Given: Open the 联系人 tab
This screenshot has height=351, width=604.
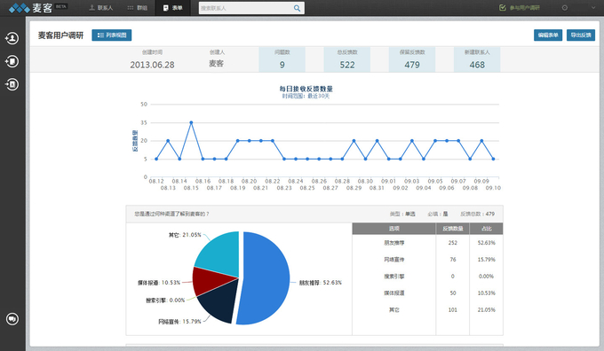Looking at the screenshot, I should click(x=101, y=8).
